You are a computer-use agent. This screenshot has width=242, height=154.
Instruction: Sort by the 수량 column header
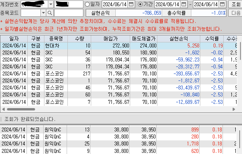click(79, 38)
